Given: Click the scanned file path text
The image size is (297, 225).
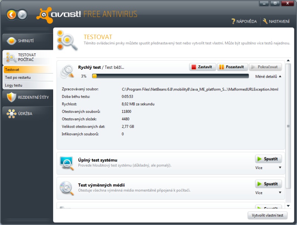Looking at the screenshot, I should tap(200, 89).
